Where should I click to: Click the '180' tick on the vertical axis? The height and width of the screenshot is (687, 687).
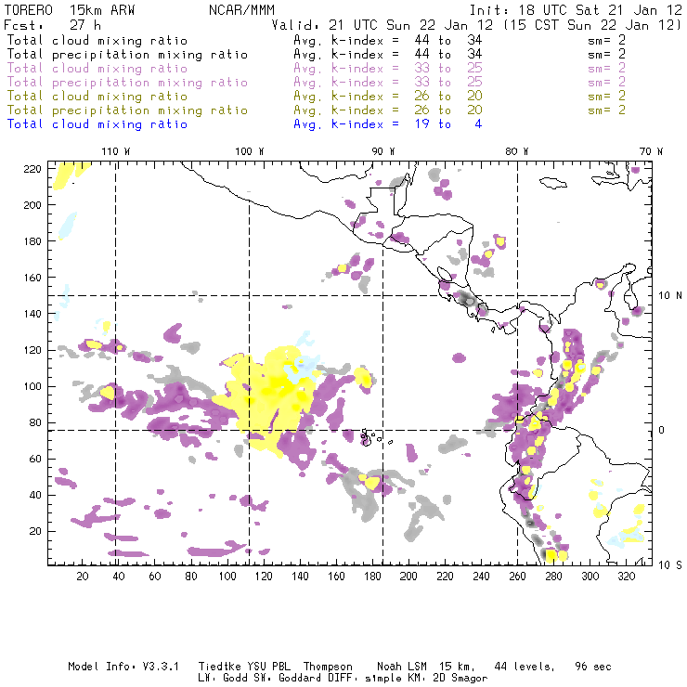(x=32, y=241)
